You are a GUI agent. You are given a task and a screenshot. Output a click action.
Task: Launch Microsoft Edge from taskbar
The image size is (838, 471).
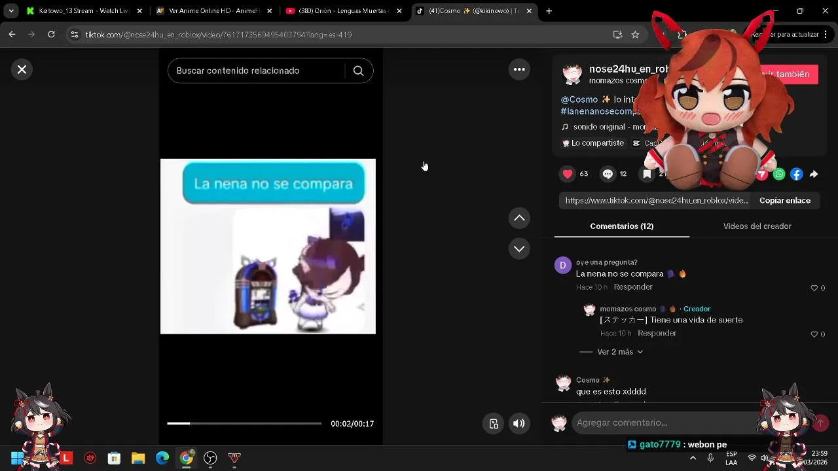(x=162, y=459)
